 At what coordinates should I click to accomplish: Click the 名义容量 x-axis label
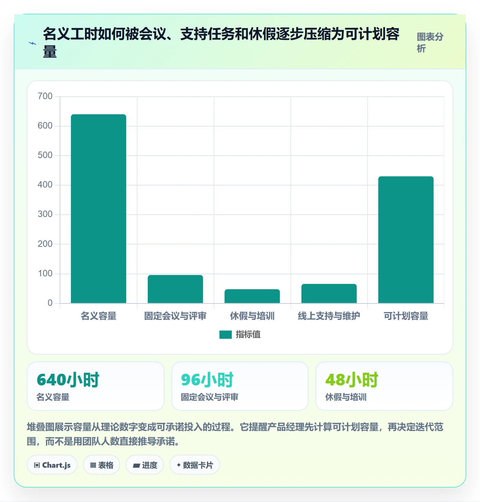(98, 316)
